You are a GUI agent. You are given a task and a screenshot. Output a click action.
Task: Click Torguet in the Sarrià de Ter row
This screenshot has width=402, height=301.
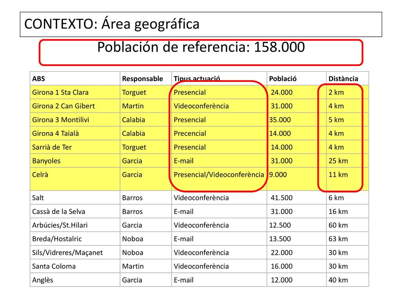click(x=134, y=147)
